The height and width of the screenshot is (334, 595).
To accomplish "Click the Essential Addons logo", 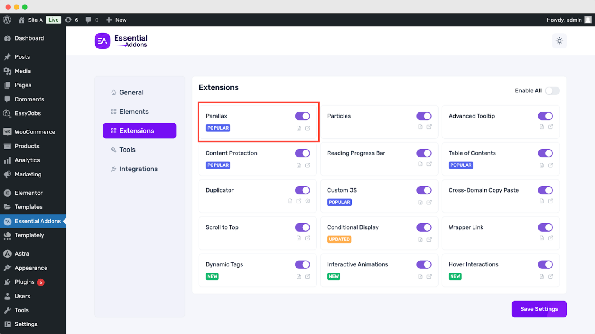I will (x=121, y=41).
